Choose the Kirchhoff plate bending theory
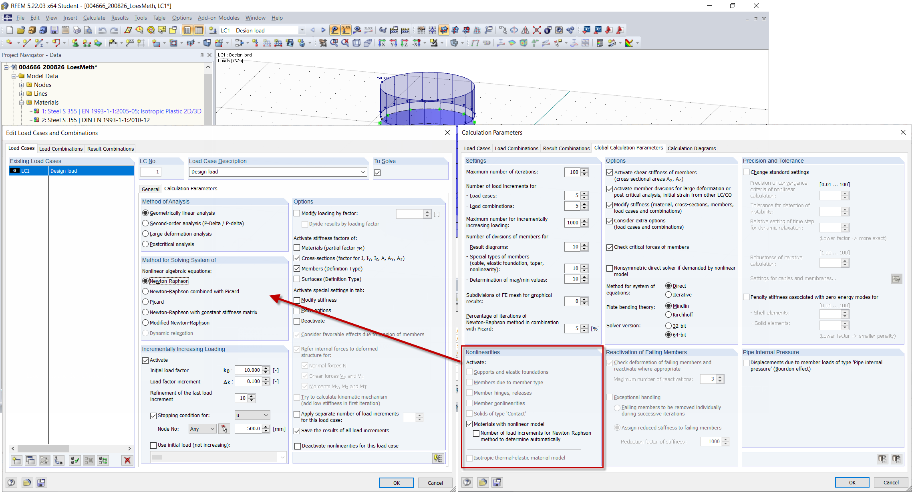The image size is (914, 494). point(668,315)
